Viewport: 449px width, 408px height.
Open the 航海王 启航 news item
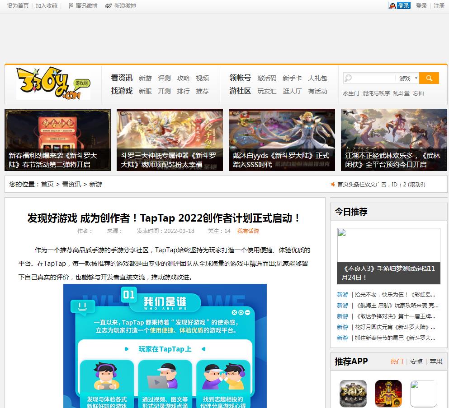click(396, 306)
